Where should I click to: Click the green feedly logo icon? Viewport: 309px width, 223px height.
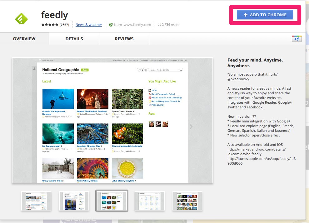click(22, 19)
